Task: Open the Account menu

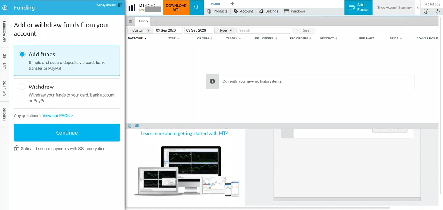Action: coord(243,11)
